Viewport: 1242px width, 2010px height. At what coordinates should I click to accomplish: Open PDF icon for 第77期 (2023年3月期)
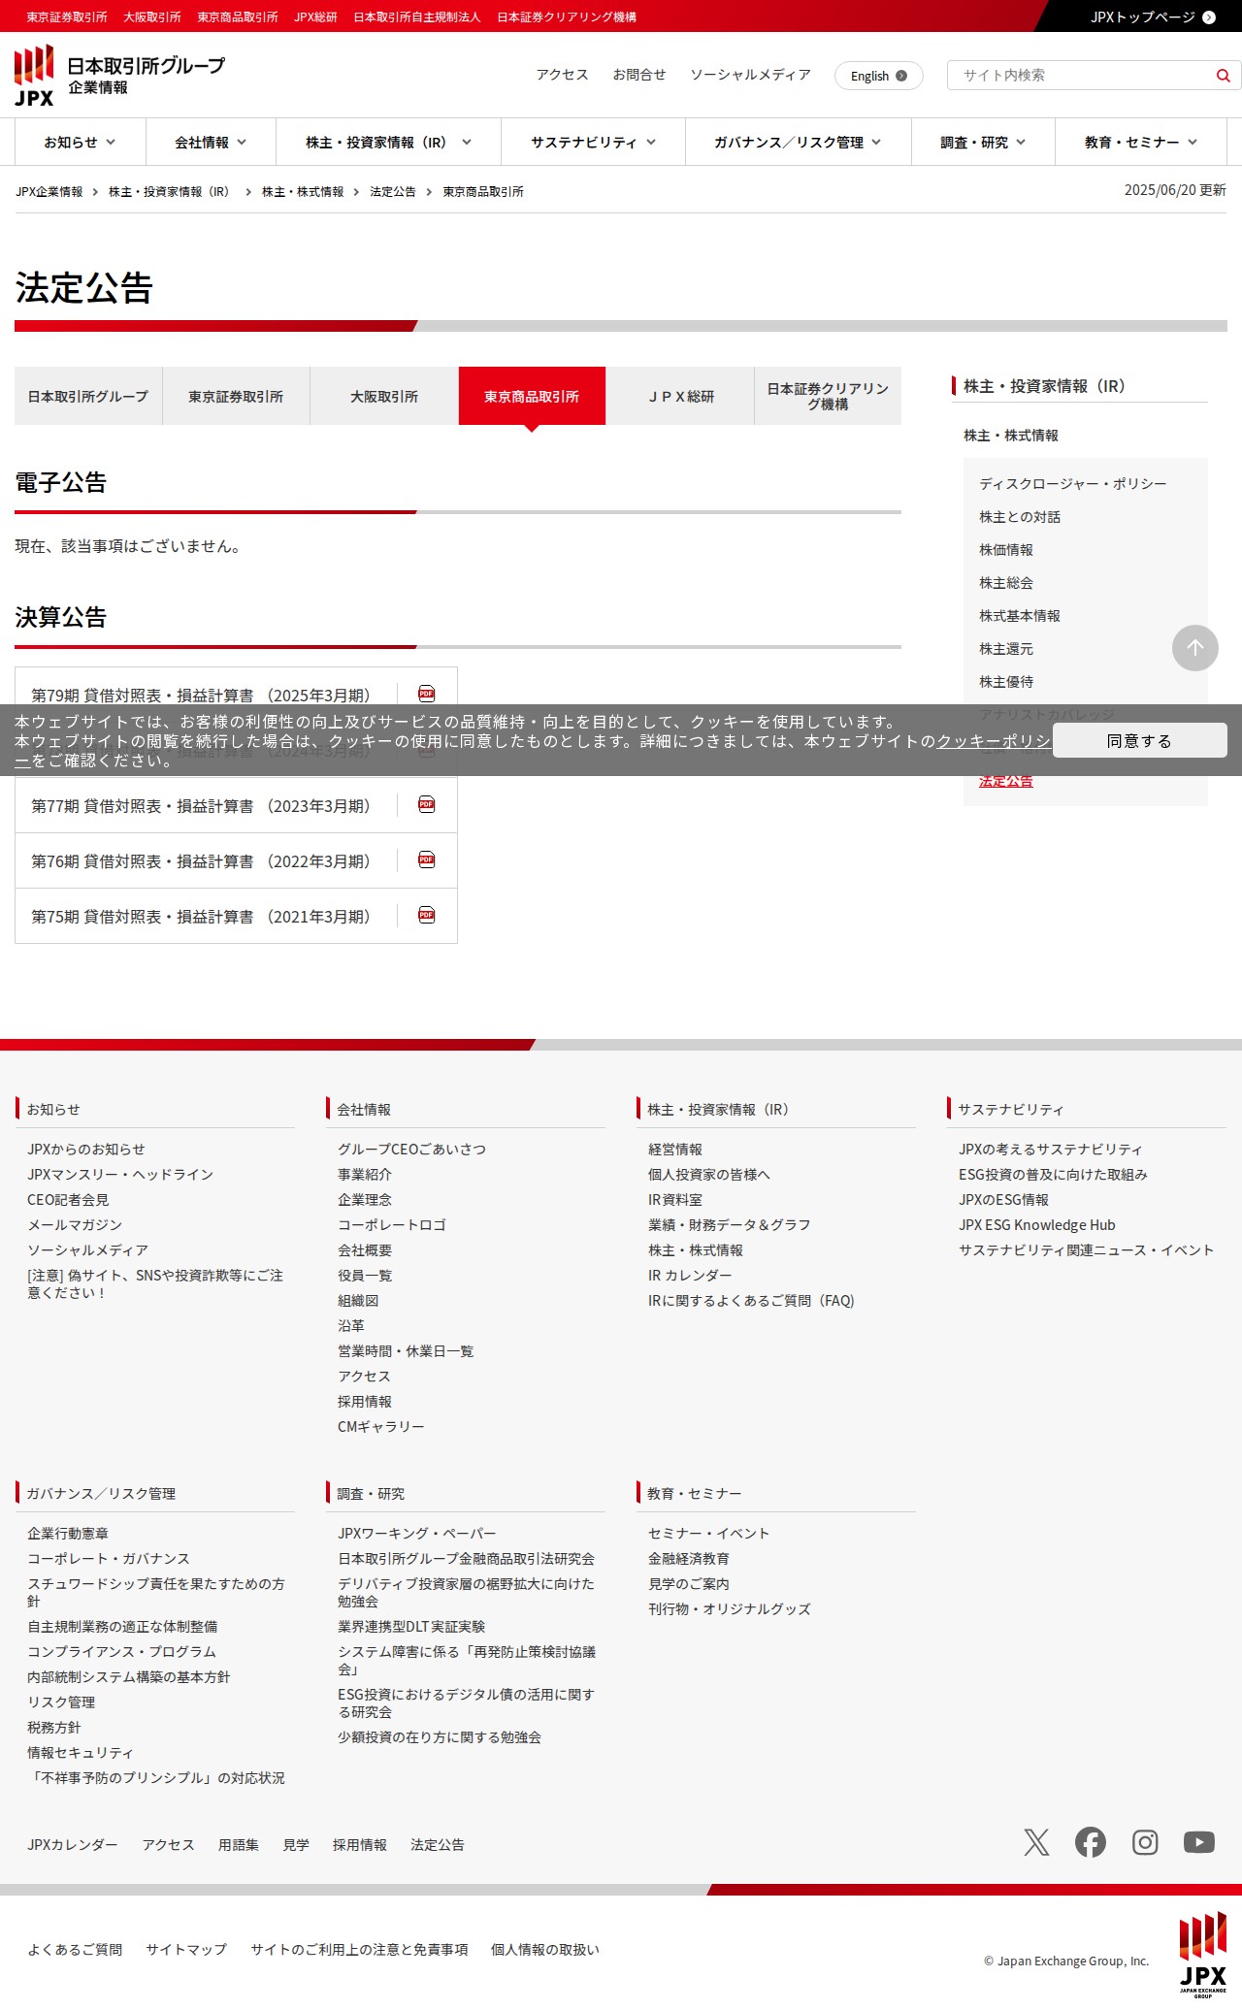[x=426, y=804]
